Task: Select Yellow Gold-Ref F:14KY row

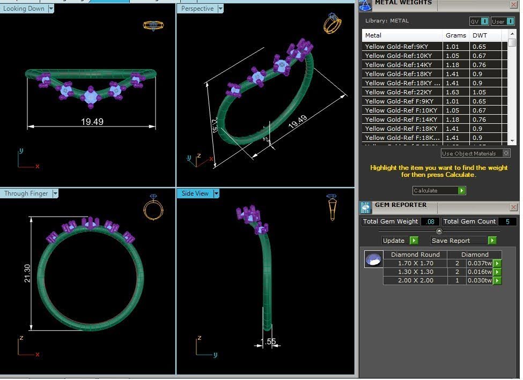Action: click(434, 120)
